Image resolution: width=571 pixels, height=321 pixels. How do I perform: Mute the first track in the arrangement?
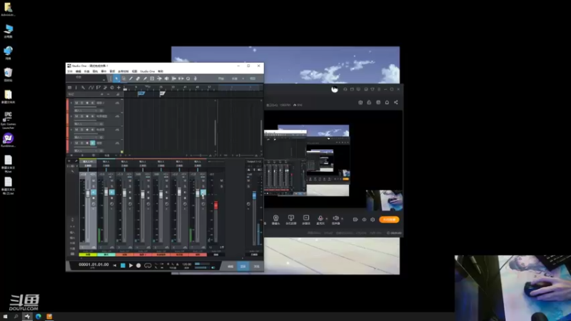76,103
